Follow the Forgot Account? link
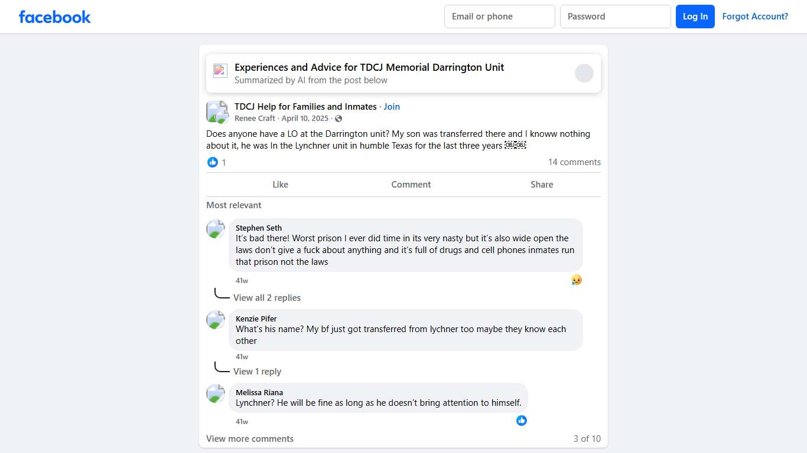Image resolution: width=807 pixels, height=453 pixels. coord(755,17)
